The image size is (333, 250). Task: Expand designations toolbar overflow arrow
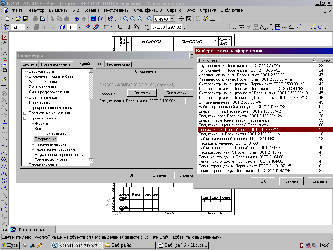click(326, 28)
